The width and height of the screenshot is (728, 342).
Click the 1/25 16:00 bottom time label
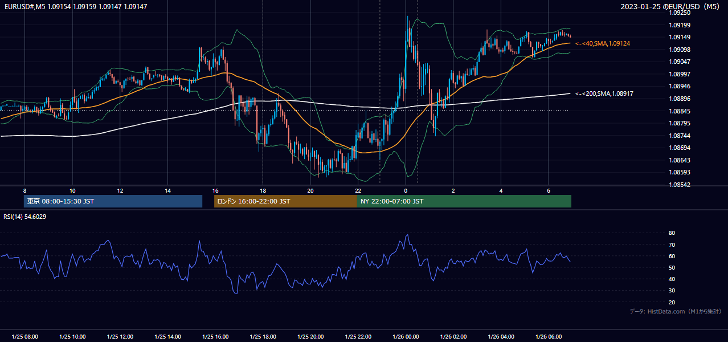(x=215, y=337)
